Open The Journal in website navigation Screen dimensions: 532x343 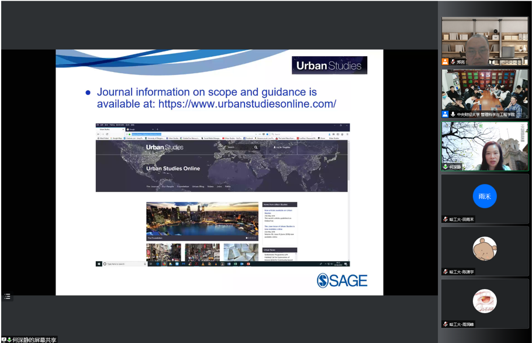152,186
